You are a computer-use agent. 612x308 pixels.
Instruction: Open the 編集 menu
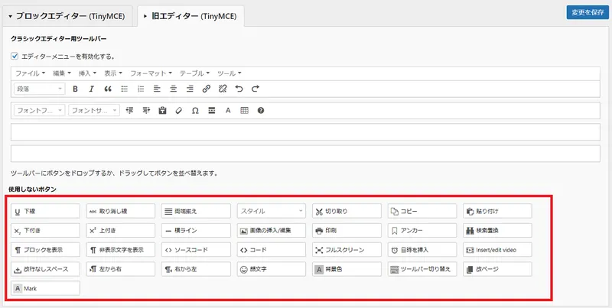click(x=62, y=73)
